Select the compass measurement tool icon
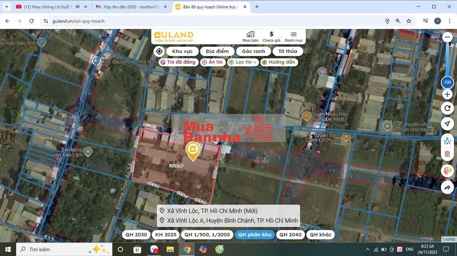 coord(447,141)
